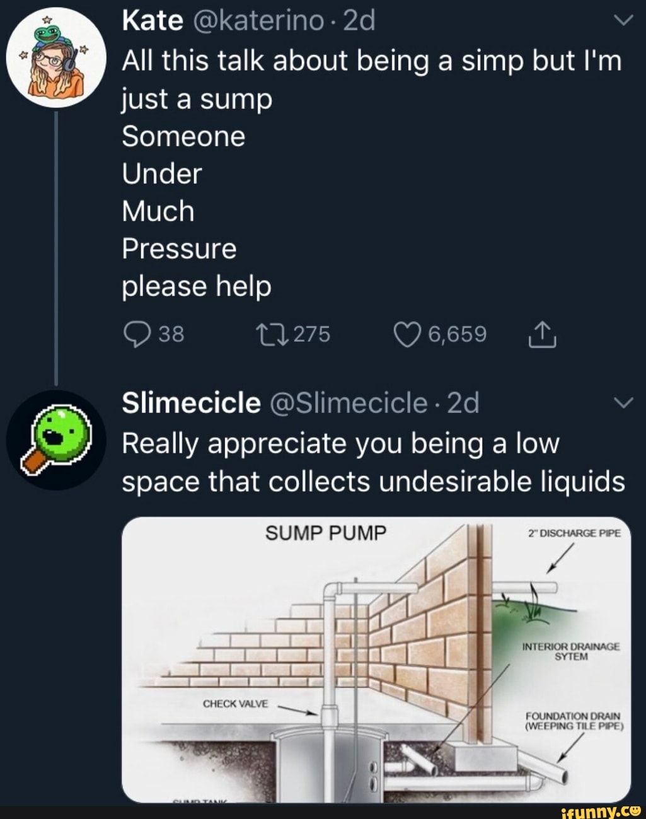646x819 pixels.
Task: Open Kate's profile picture avatar
Action: pyautogui.click(x=55, y=58)
